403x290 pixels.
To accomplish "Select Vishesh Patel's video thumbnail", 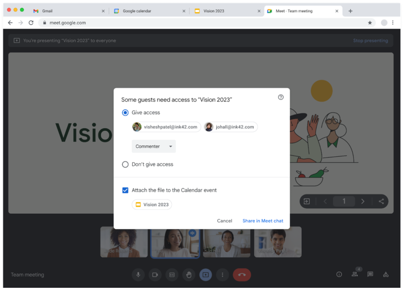I will pos(278,242).
